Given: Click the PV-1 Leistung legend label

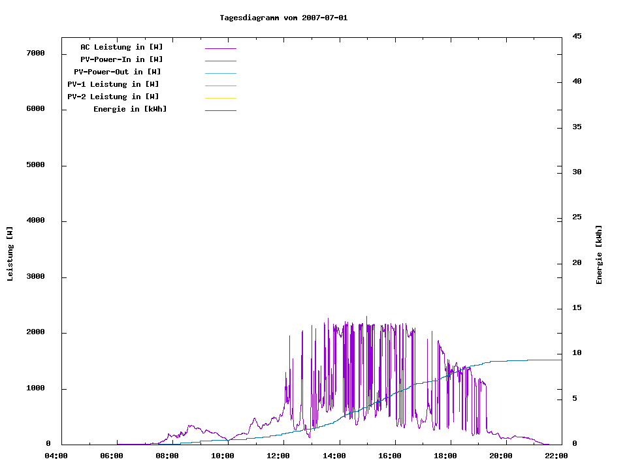Looking at the screenshot, I should pyautogui.click(x=113, y=84).
